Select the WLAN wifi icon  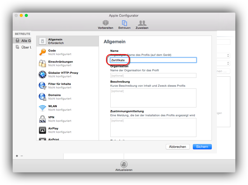tap(43, 108)
